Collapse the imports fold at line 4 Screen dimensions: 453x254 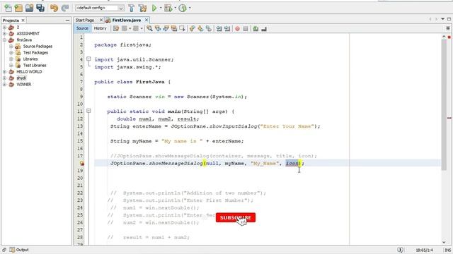click(x=88, y=59)
